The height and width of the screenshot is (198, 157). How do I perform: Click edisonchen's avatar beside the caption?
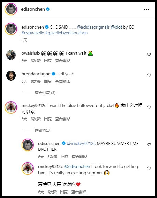pos(11,29)
